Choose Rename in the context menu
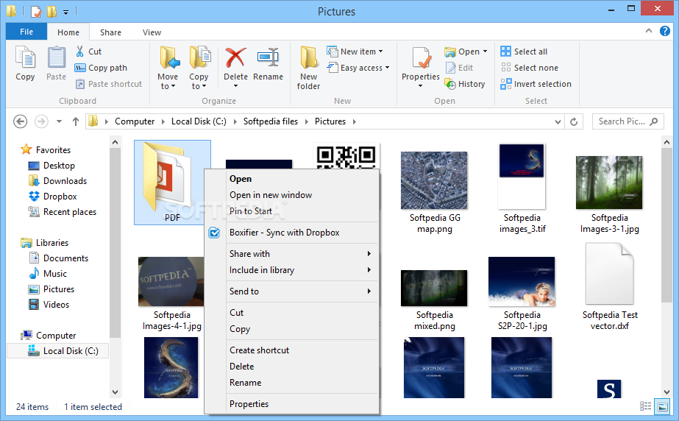Viewport: 679px width, 421px height. (246, 383)
